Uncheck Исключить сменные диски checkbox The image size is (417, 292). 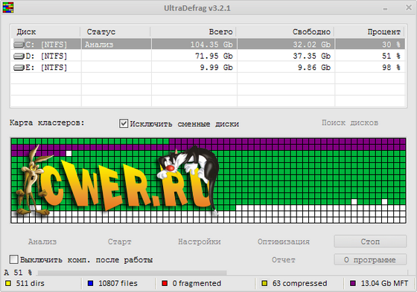124,123
